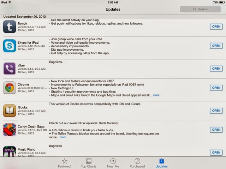Tap the Top Charts list icon
The image size is (226, 169).
[89, 161]
